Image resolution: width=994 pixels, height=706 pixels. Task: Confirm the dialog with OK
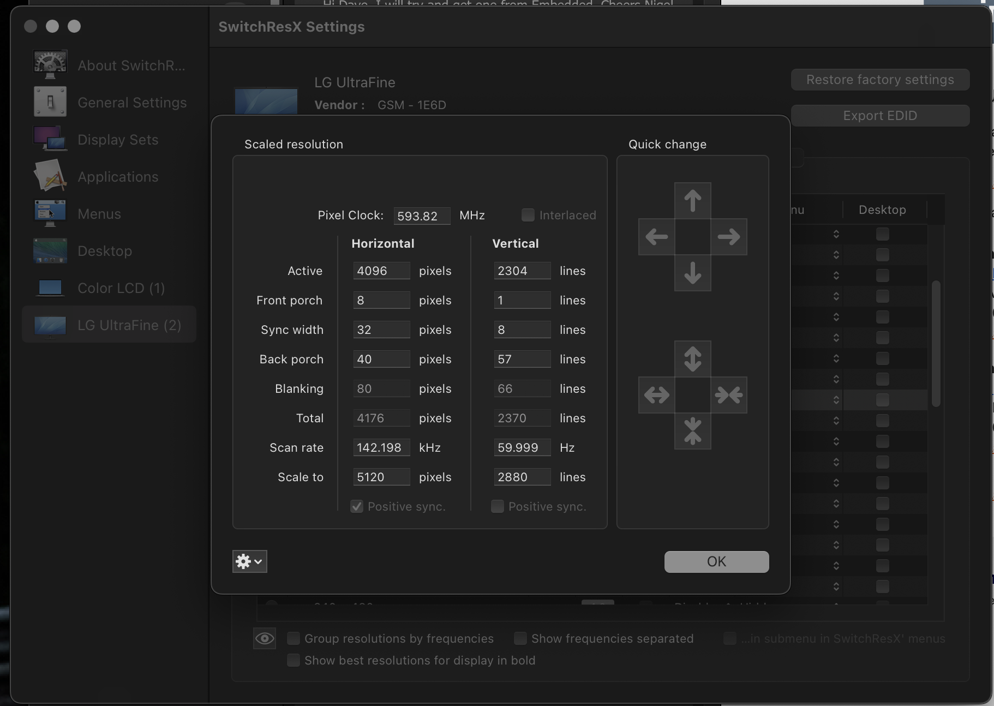[x=716, y=561]
